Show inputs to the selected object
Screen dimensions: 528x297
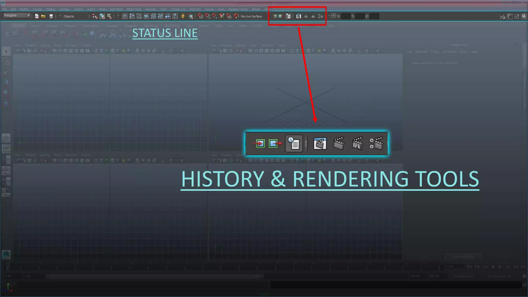pos(275,16)
